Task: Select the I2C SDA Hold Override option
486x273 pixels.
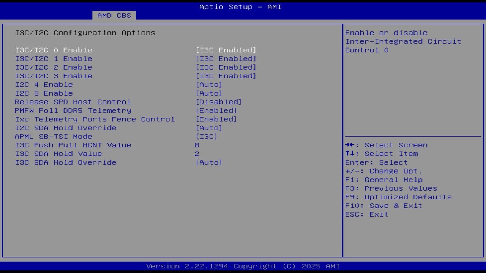Action: tap(65, 128)
